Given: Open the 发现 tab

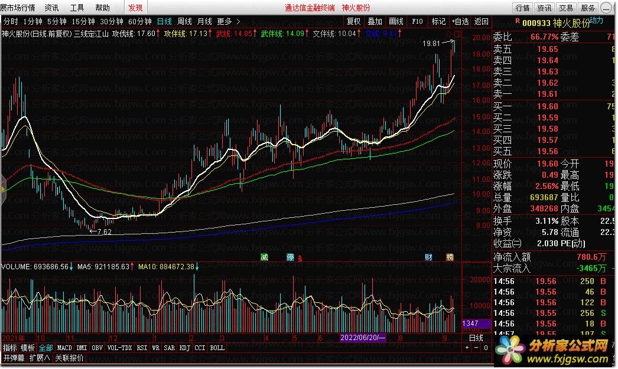Looking at the screenshot, I should (x=135, y=8).
